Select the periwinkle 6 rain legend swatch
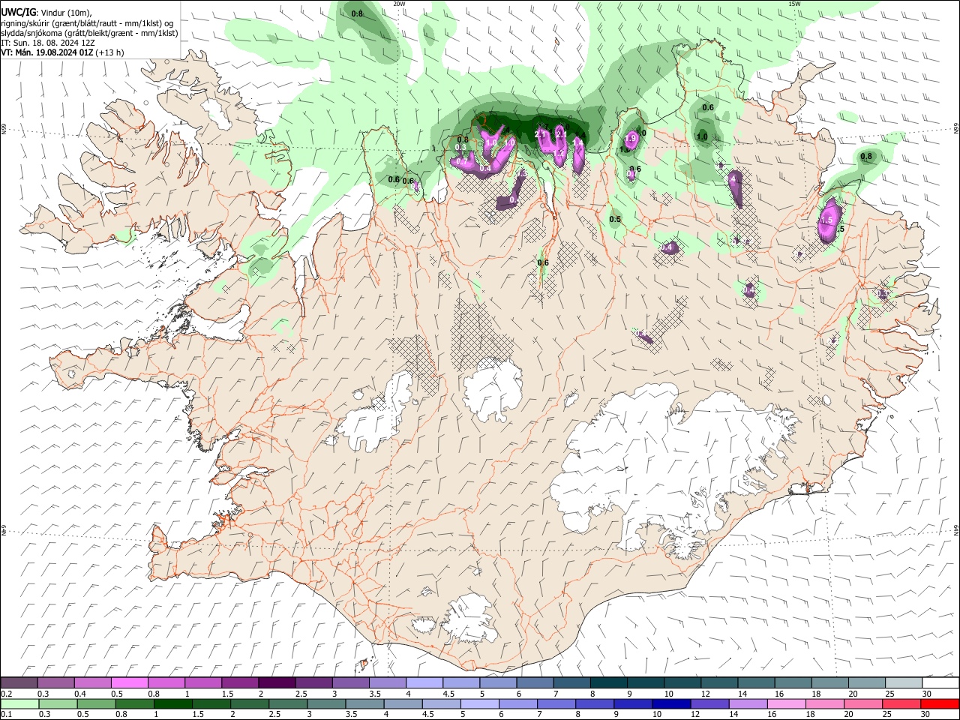The image size is (960, 720). (x=518, y=703)
